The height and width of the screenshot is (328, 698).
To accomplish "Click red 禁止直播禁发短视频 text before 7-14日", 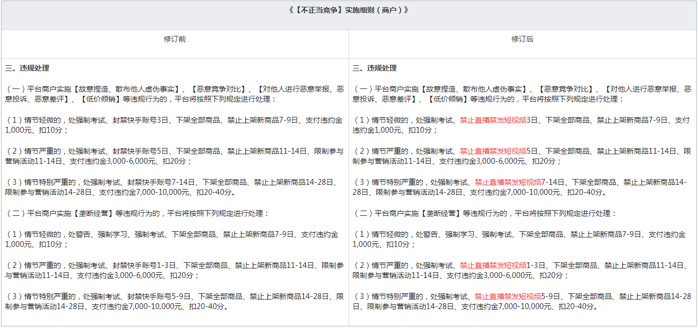I will tap(507, 182).
